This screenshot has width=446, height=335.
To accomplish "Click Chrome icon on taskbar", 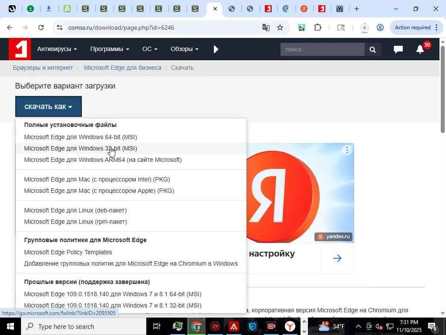I will (x=196, y=326).
